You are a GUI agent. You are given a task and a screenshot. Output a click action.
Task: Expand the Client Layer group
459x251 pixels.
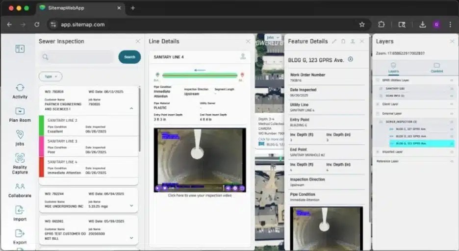click(x=378, y=104)
